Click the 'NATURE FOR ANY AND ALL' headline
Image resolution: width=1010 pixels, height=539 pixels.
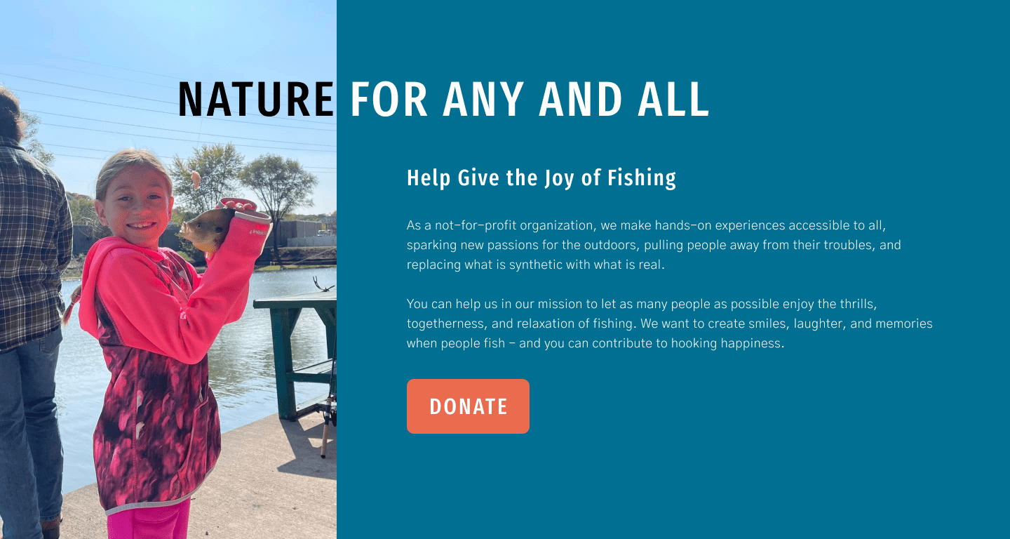click(x=443, y=99)
